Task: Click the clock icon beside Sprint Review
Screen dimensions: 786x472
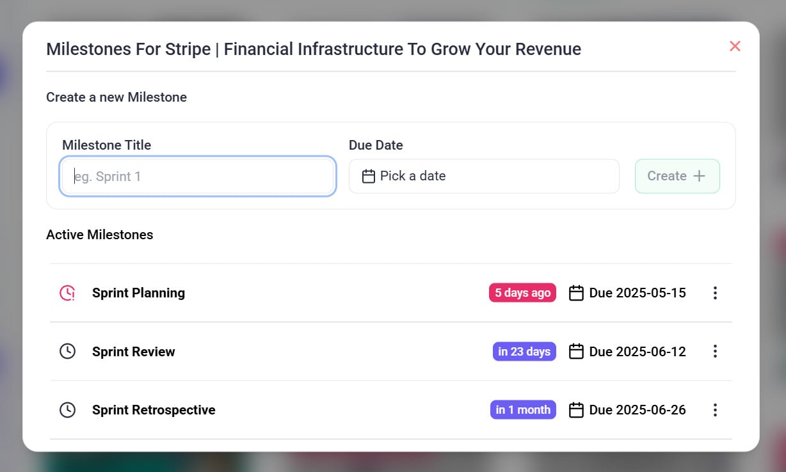Action: tap(67, 351)
